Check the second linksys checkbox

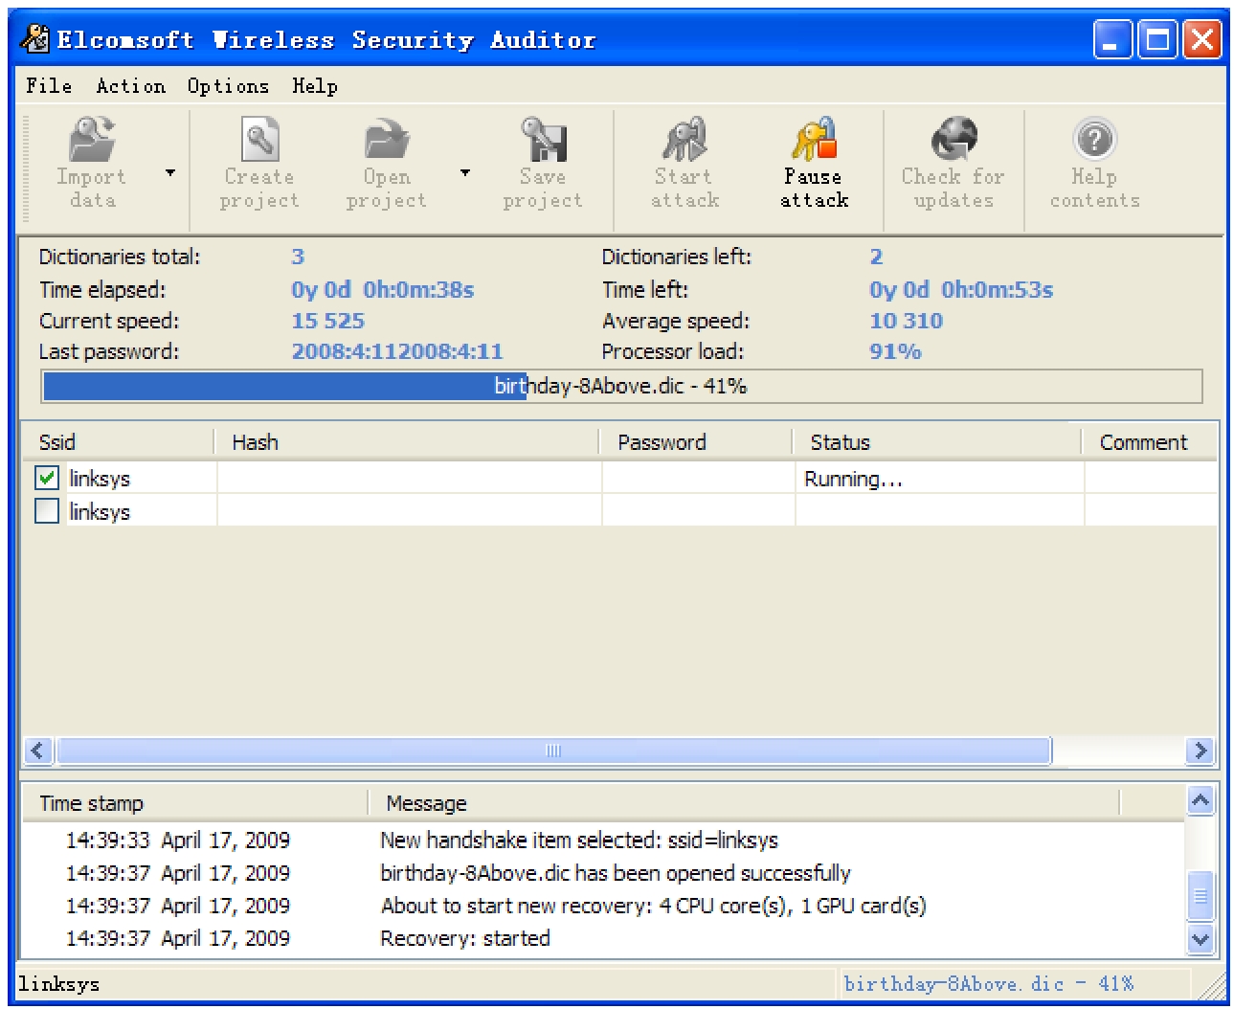click(x=47, y=511)
